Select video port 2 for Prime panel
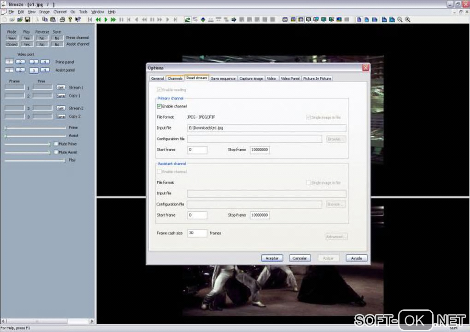Viewport: 470px width, 332px height. (20, 62)
